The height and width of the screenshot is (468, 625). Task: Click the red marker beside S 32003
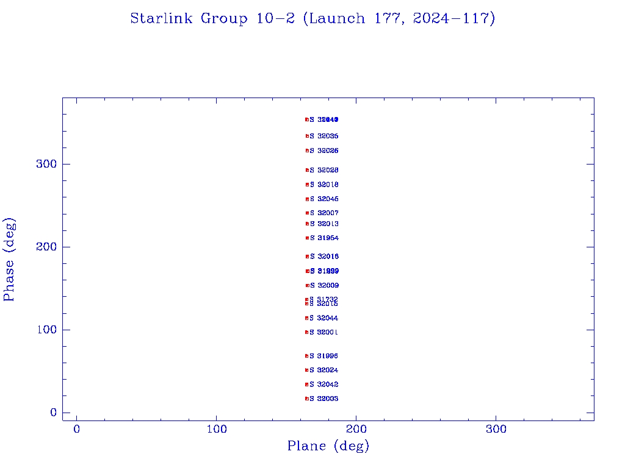pos(307,399)
